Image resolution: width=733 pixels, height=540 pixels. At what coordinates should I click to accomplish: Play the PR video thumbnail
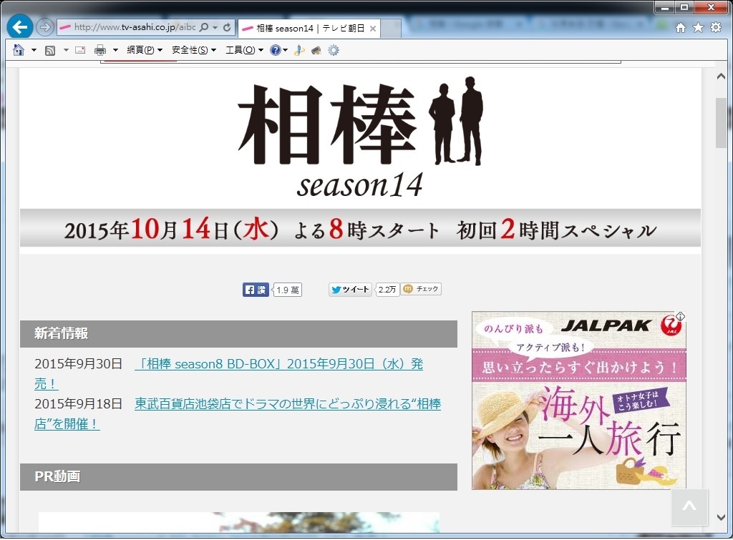pyautogui.click(x=239, y=522)
